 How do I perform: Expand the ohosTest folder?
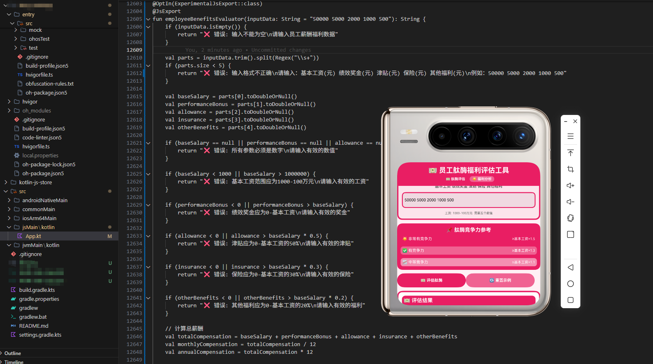pos(16,39)
